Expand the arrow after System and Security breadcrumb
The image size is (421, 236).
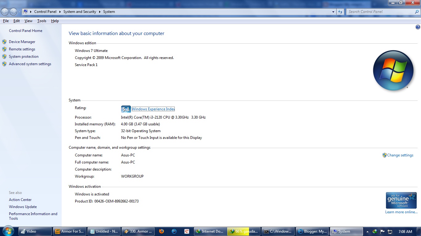click(x=100, y=12)
